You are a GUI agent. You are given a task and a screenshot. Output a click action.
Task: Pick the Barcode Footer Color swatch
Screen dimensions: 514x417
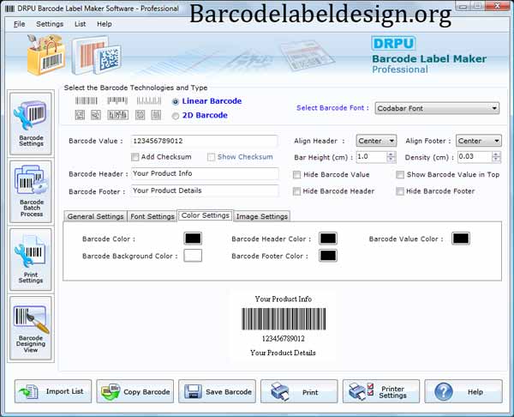point(328,256)
